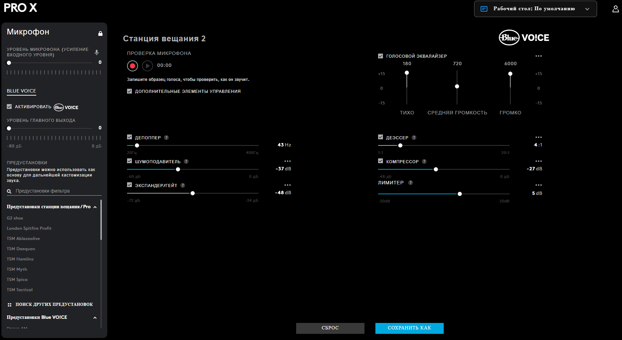Click the PRO X logo

(x=20, y=8)
